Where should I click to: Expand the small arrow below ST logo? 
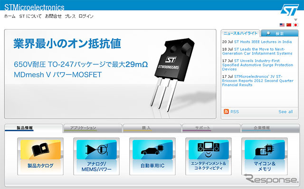point(295,20)
